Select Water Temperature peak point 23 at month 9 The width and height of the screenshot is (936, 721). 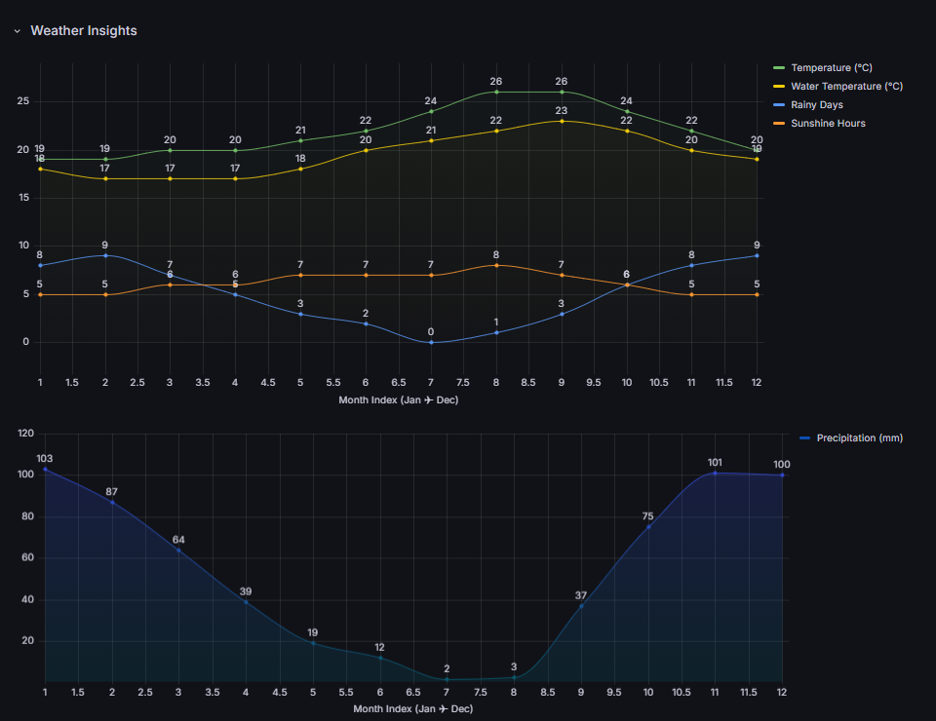(x=562, y=121)
